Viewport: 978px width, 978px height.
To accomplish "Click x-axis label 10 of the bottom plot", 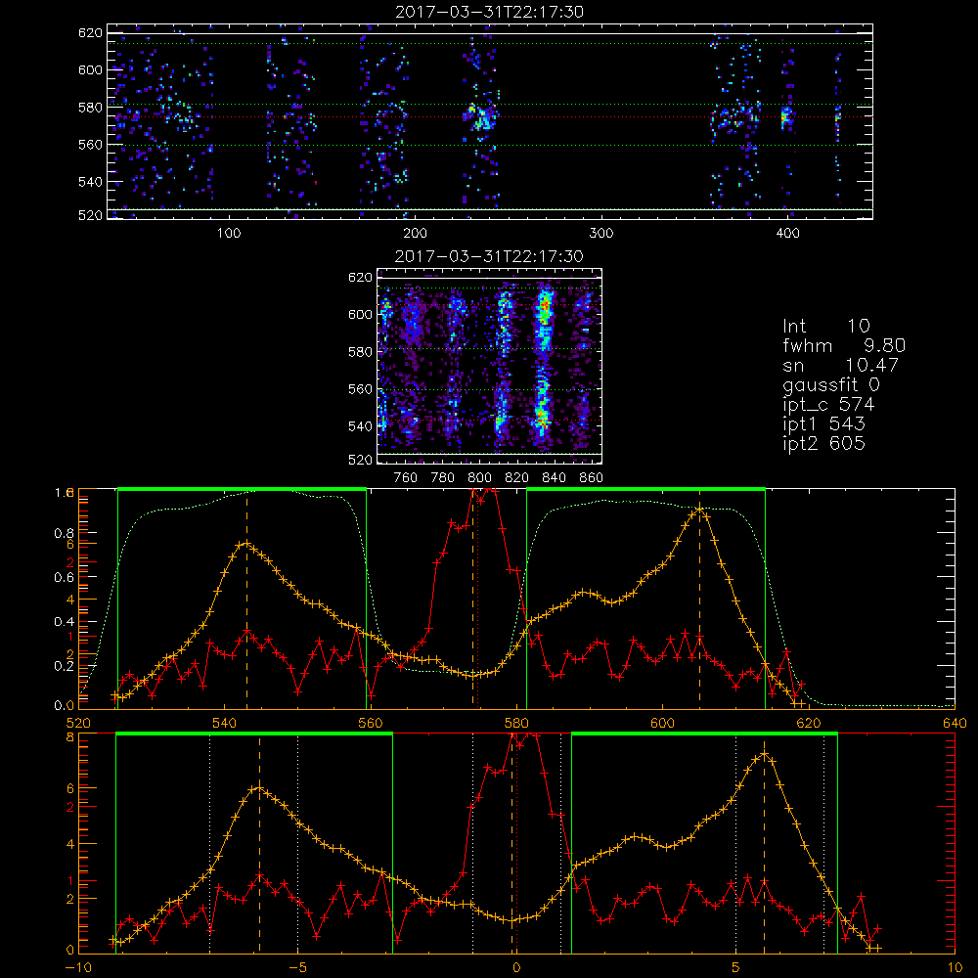I will pos(955,968).
